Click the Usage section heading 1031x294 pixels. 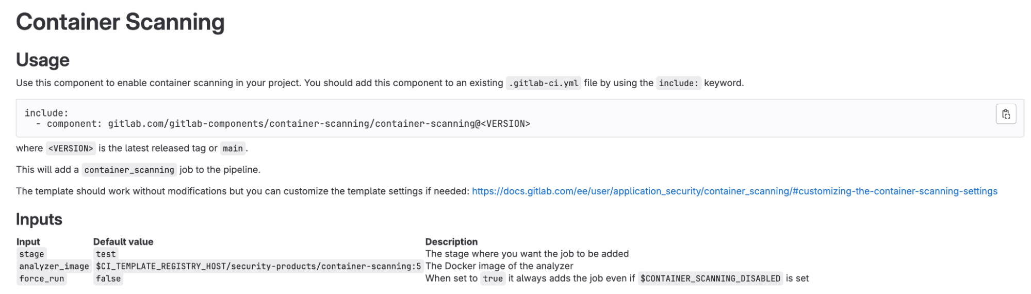tap(43, 60)
